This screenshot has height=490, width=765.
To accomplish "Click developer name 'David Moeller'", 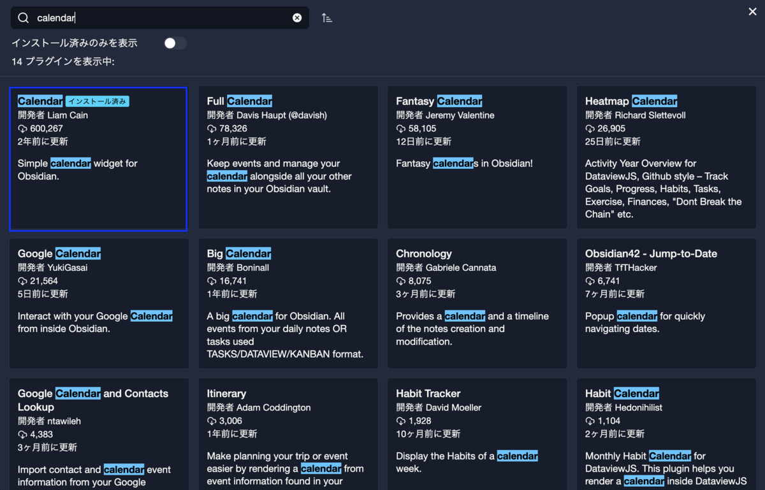I will pos(454,408).
